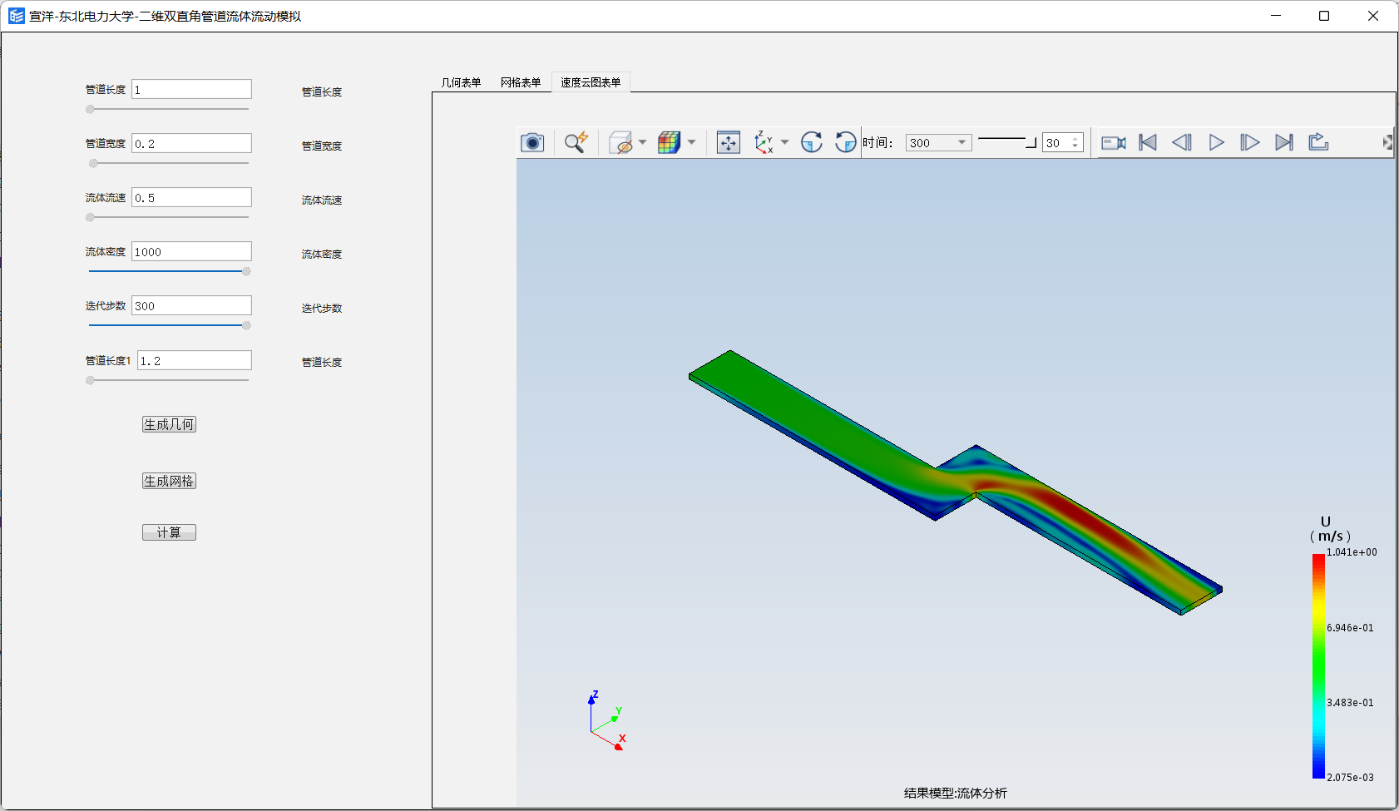Viewport: 1399px width, 811px height.
Task: Click the fit-to-view arrows icon
Action: (729, 143)
